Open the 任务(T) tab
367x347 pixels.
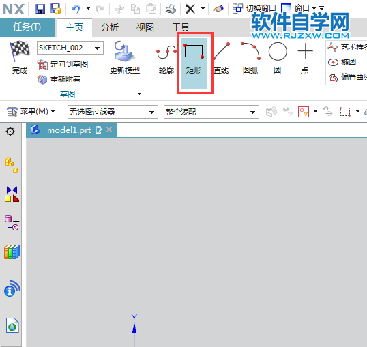tap(27, 27)
